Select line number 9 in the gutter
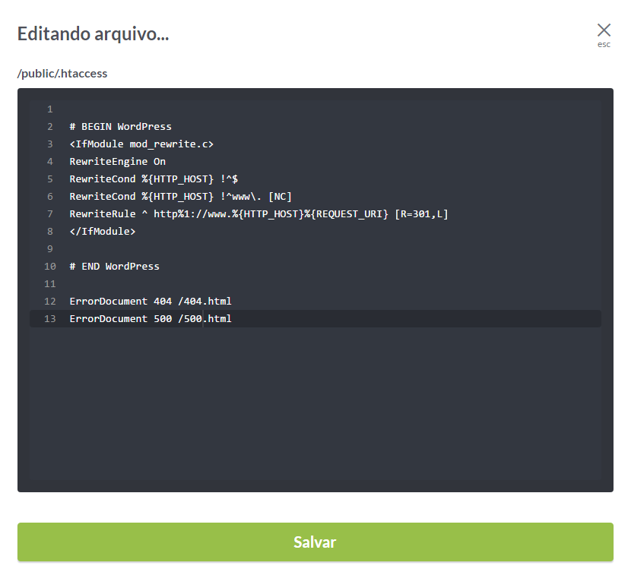Viewport: 631px width, 572px height. [x=50, y=249]
